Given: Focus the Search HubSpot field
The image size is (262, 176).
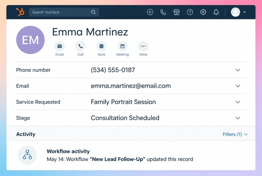Looking at the screenshot, I should click(x=64, y=12).
